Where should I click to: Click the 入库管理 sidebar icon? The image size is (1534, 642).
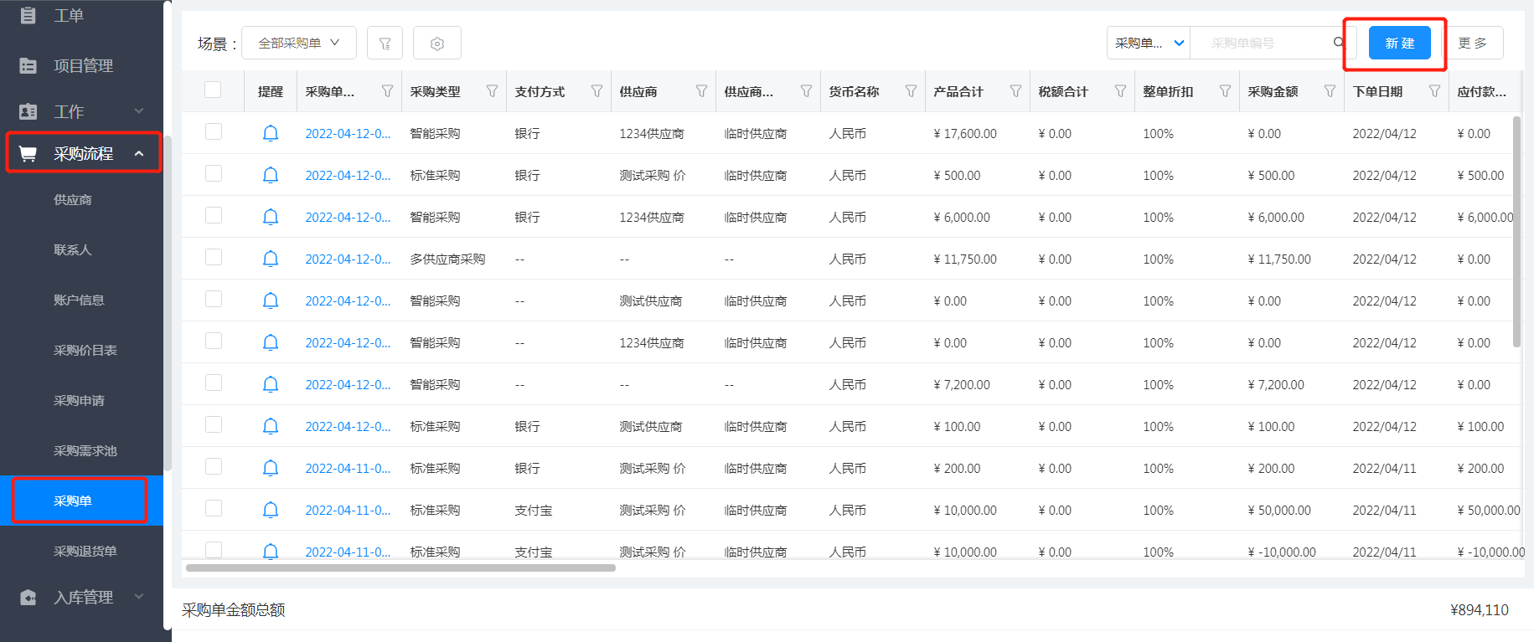click(28, 597)
